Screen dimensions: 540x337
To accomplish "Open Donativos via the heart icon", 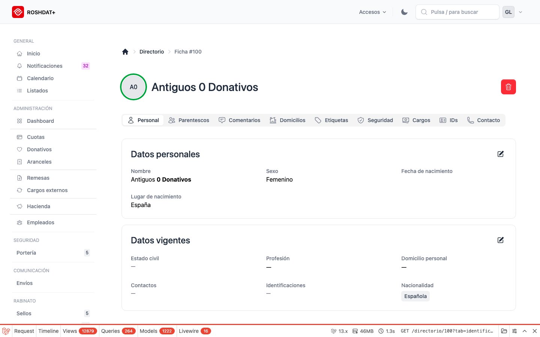I will tap(19, 149).
